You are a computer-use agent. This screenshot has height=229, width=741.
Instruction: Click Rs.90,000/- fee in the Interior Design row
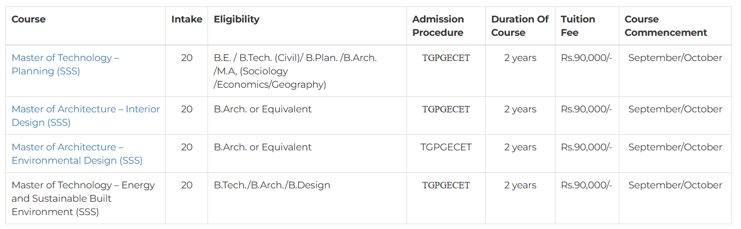coord(587,109)
